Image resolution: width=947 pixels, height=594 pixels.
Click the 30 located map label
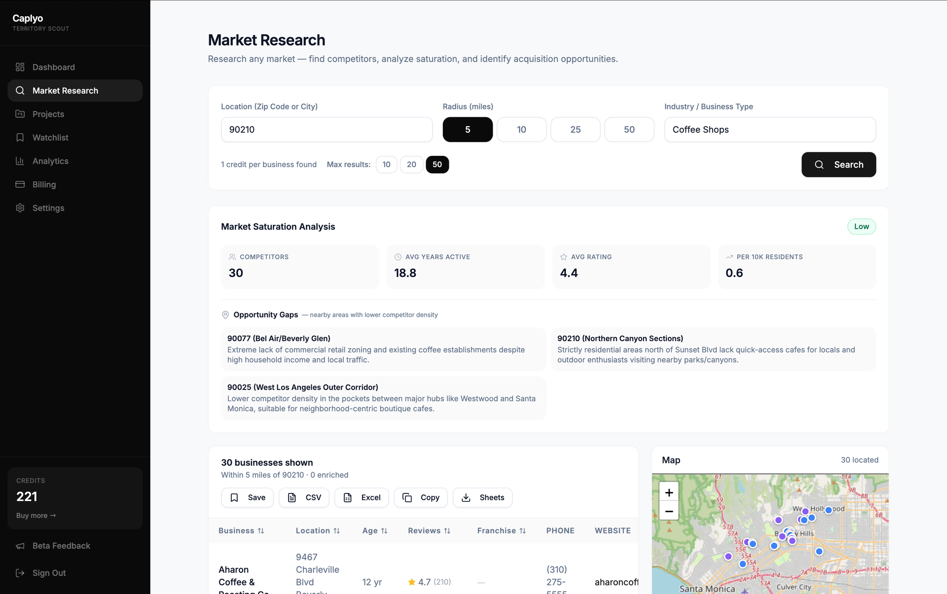pyautogui.click(x=859, y=460)
